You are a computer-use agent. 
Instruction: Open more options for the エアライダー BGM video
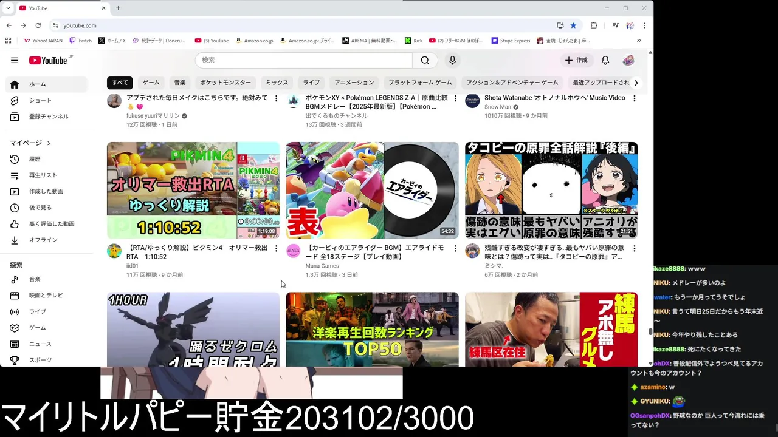(x=455, y=249)
